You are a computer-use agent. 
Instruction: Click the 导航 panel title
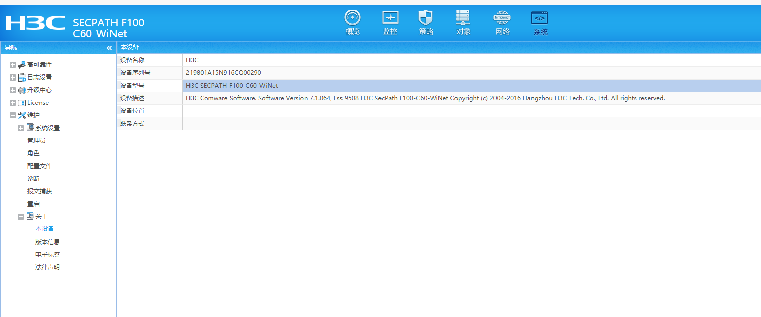[11, 48]
